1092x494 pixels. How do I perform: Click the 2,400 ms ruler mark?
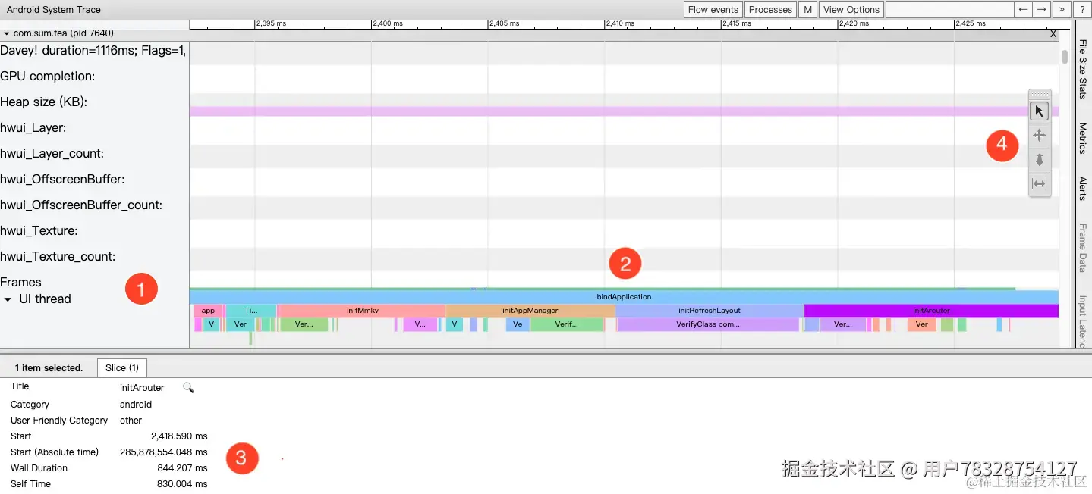[x=388, y=24]
